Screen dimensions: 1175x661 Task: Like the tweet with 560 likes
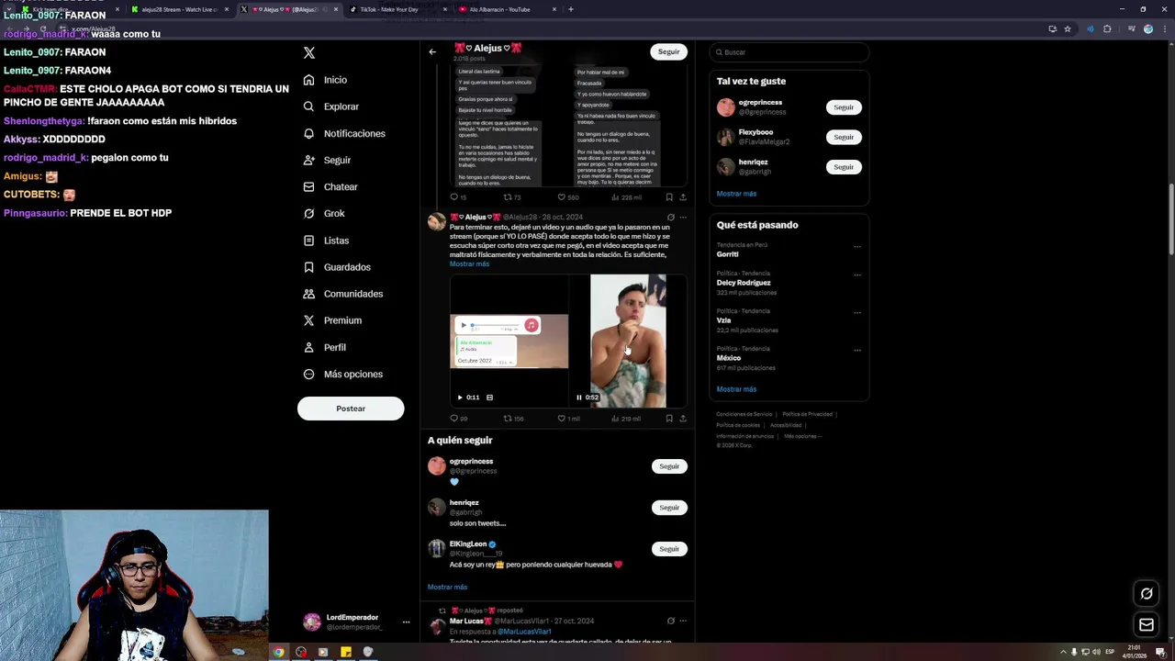[568, 197]
